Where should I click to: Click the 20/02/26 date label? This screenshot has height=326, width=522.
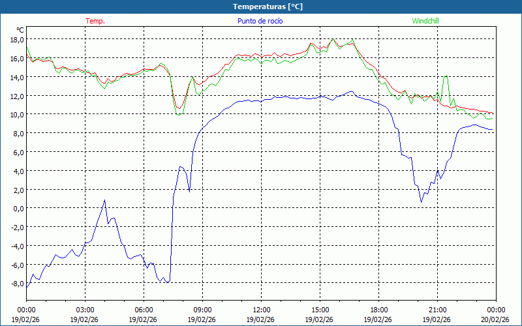point(495,319)
